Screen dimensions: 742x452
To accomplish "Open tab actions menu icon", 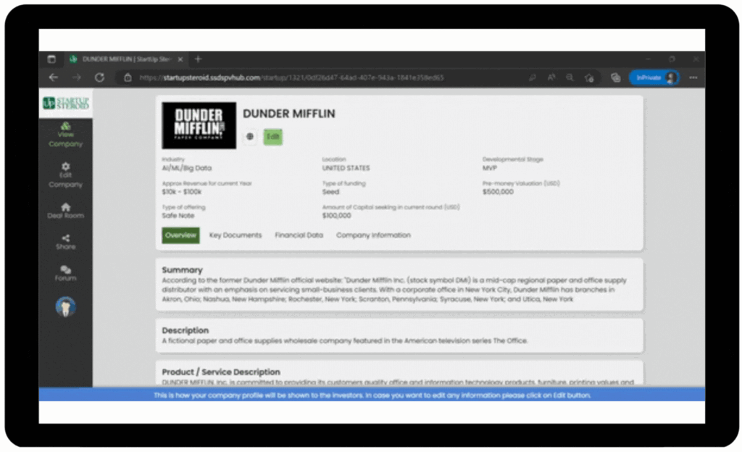I will [x=51, y=59].
